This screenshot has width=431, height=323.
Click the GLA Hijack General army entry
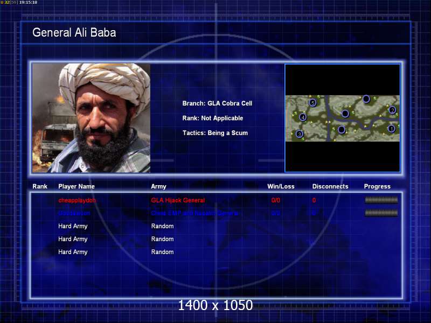(x=178, y=200)
